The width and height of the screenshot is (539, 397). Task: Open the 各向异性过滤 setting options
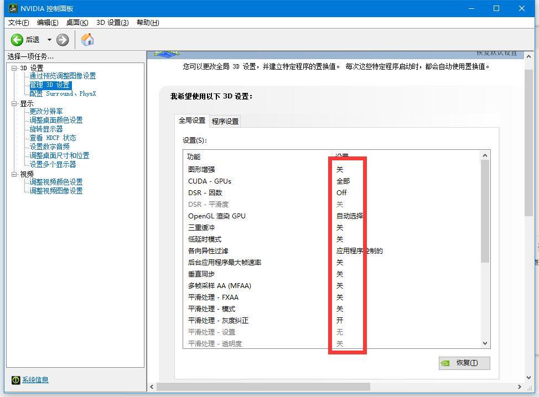tap(359, 250)
